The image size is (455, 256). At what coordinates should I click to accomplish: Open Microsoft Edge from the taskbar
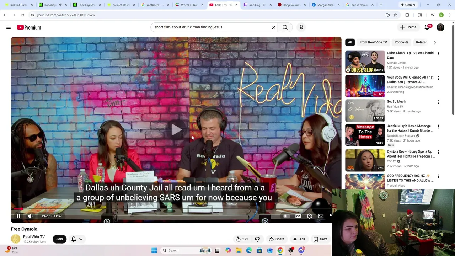click(x=249, y=250)
